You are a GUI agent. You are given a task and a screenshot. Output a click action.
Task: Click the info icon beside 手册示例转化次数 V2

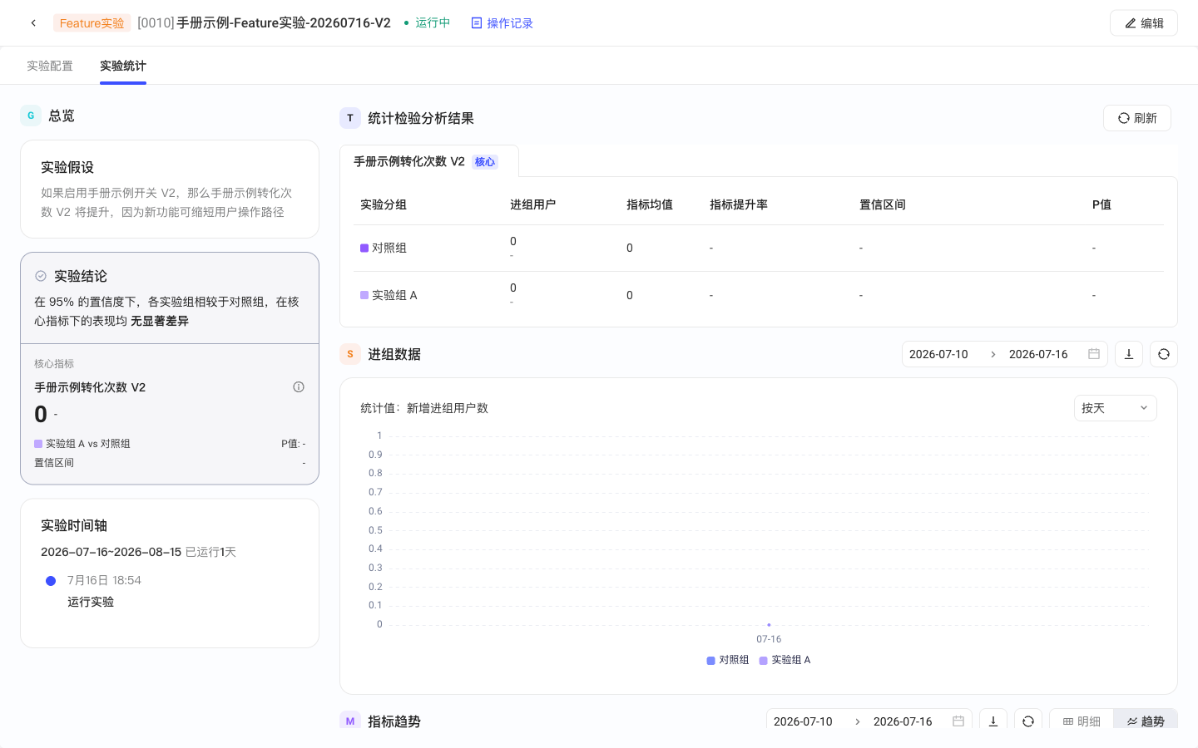[299, 387]
